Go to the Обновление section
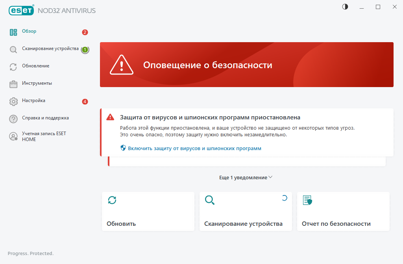This screenshot has height=264, width=403. pos(36,66)
